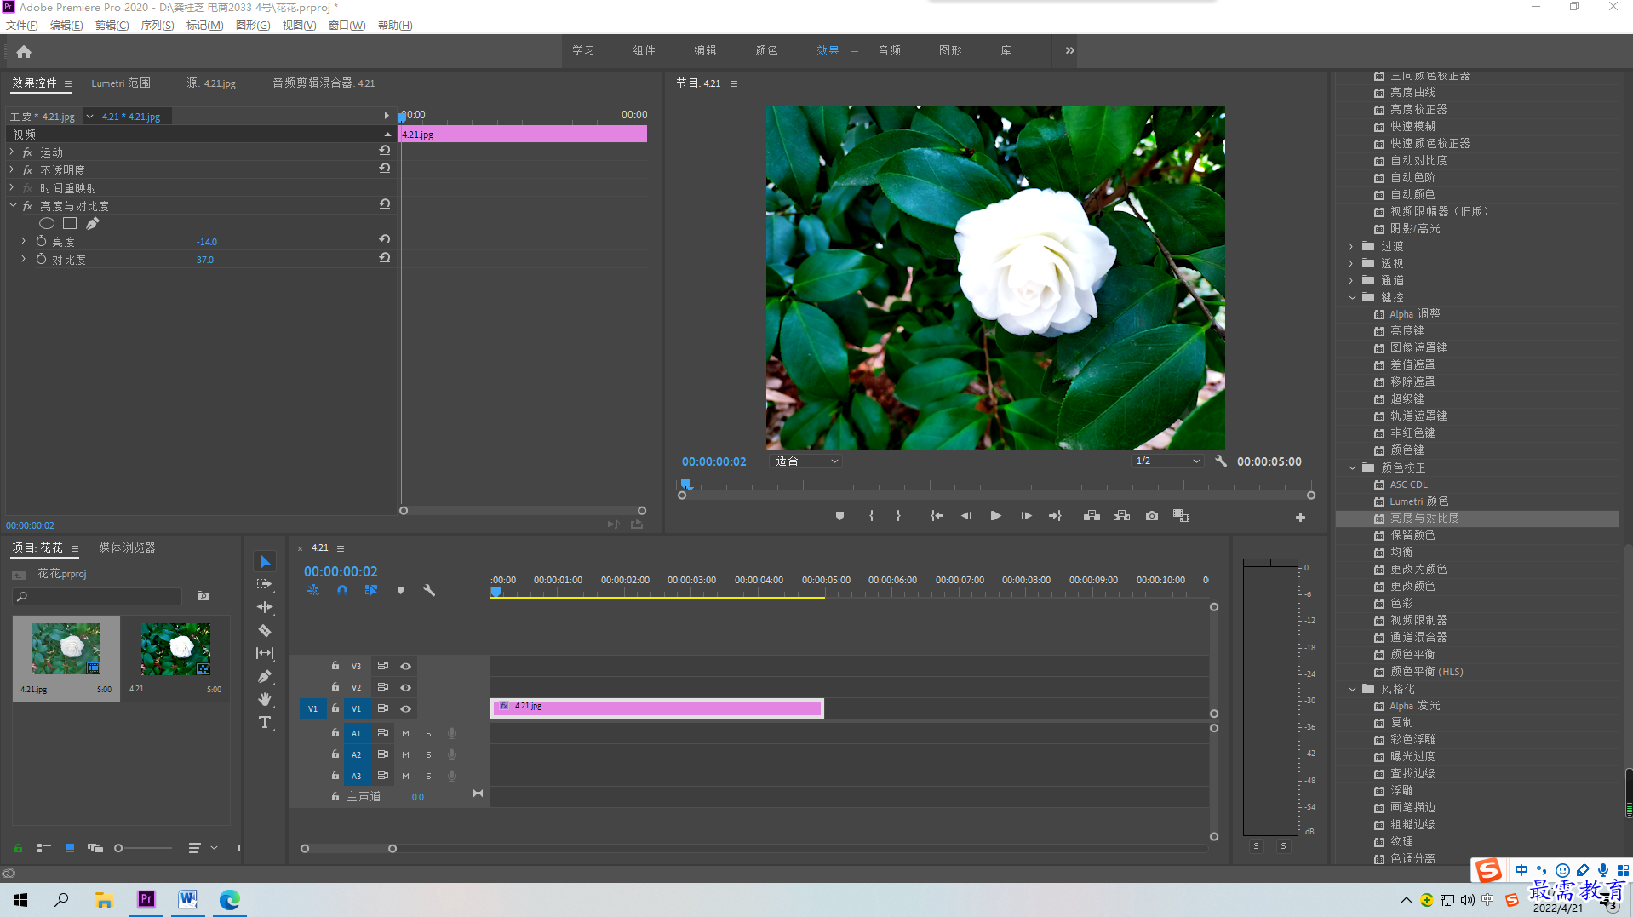Screen dimensions: 1633x917
Task: Add marker in timeline panel
Action: point(400,590)
